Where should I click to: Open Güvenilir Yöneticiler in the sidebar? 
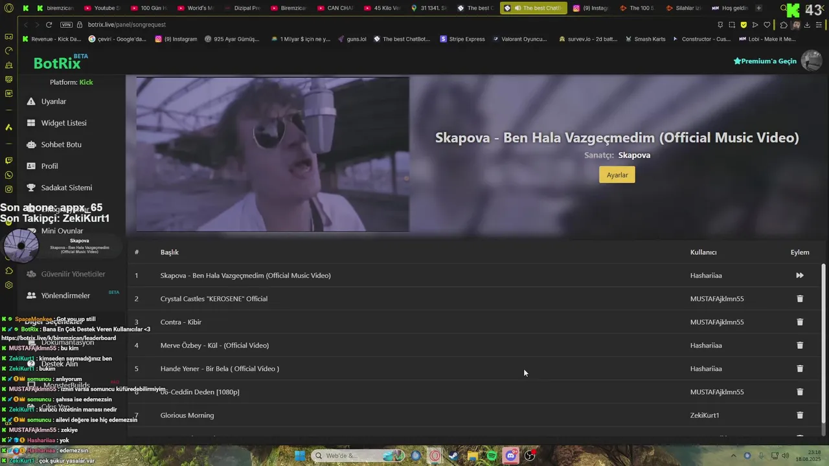pyautogui.click(x=73, y=274)
